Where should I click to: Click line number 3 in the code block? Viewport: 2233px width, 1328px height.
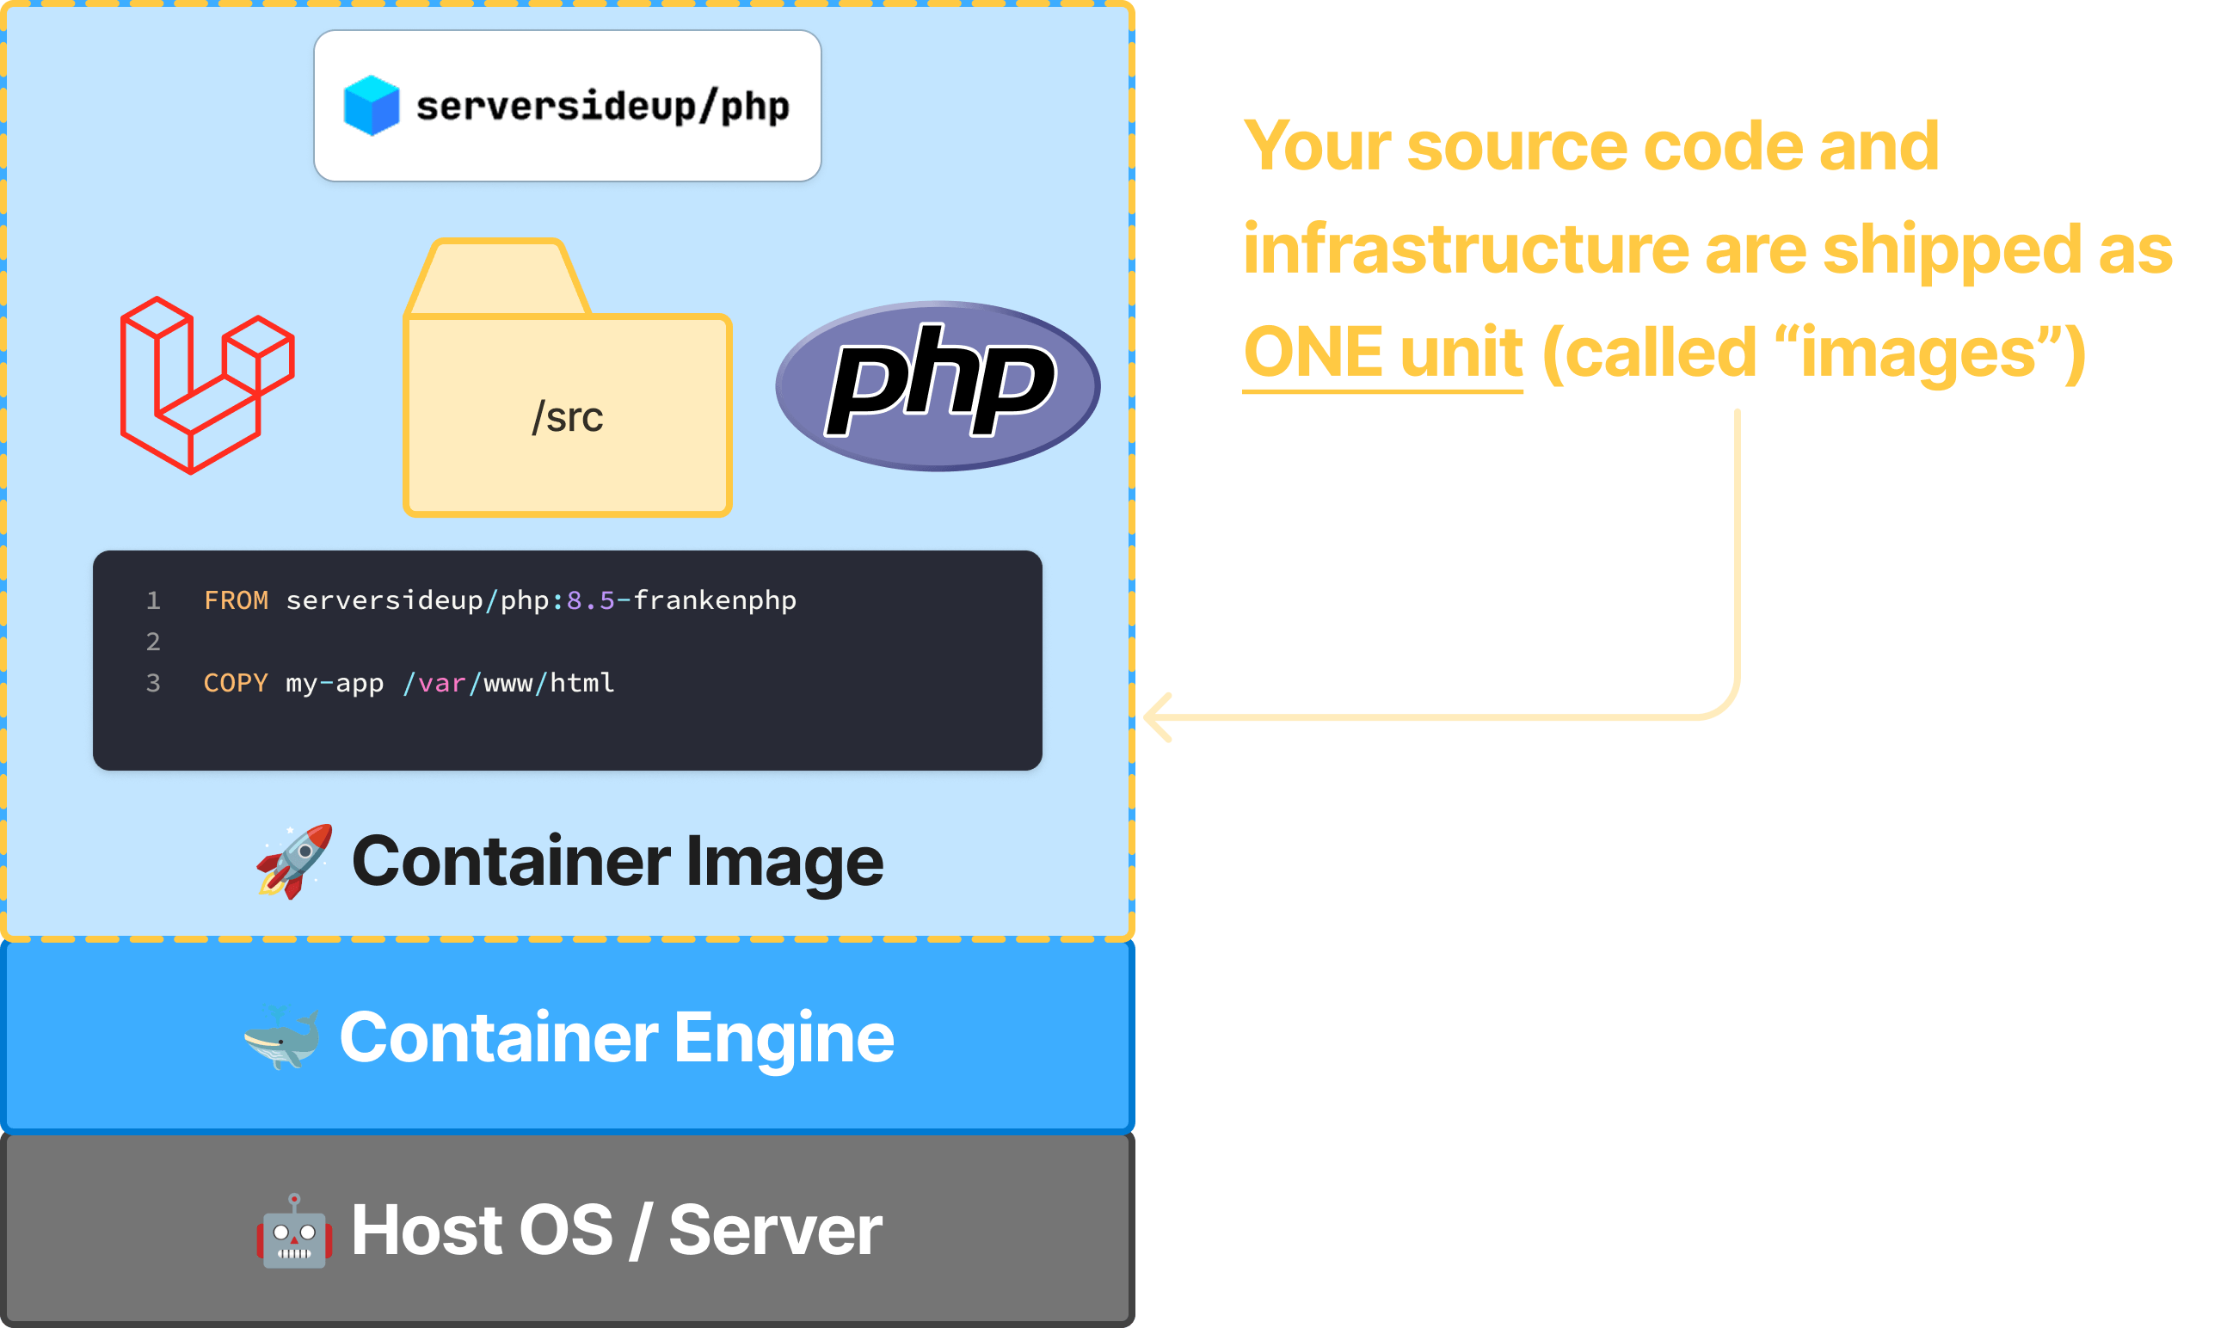click(x=154, y=684)
